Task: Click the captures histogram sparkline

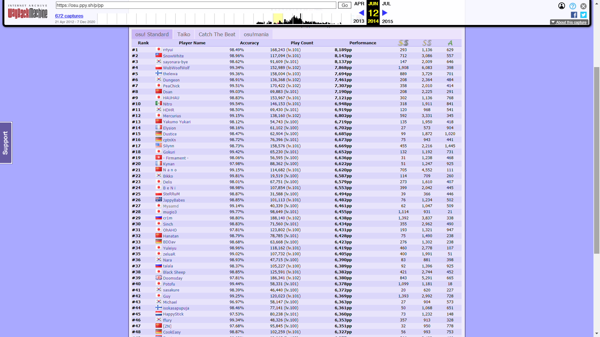Action: tap(224, 19)
